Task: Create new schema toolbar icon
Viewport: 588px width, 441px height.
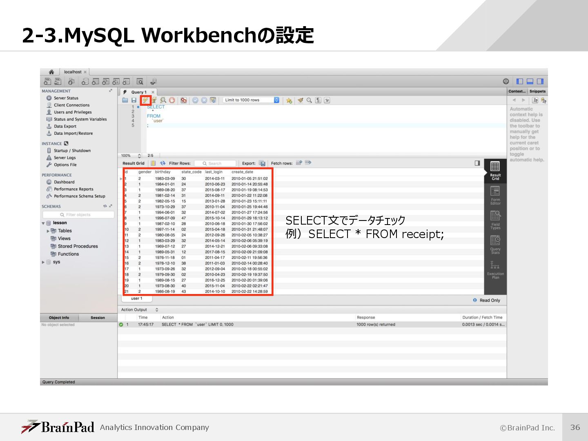Action: [85, 81]
